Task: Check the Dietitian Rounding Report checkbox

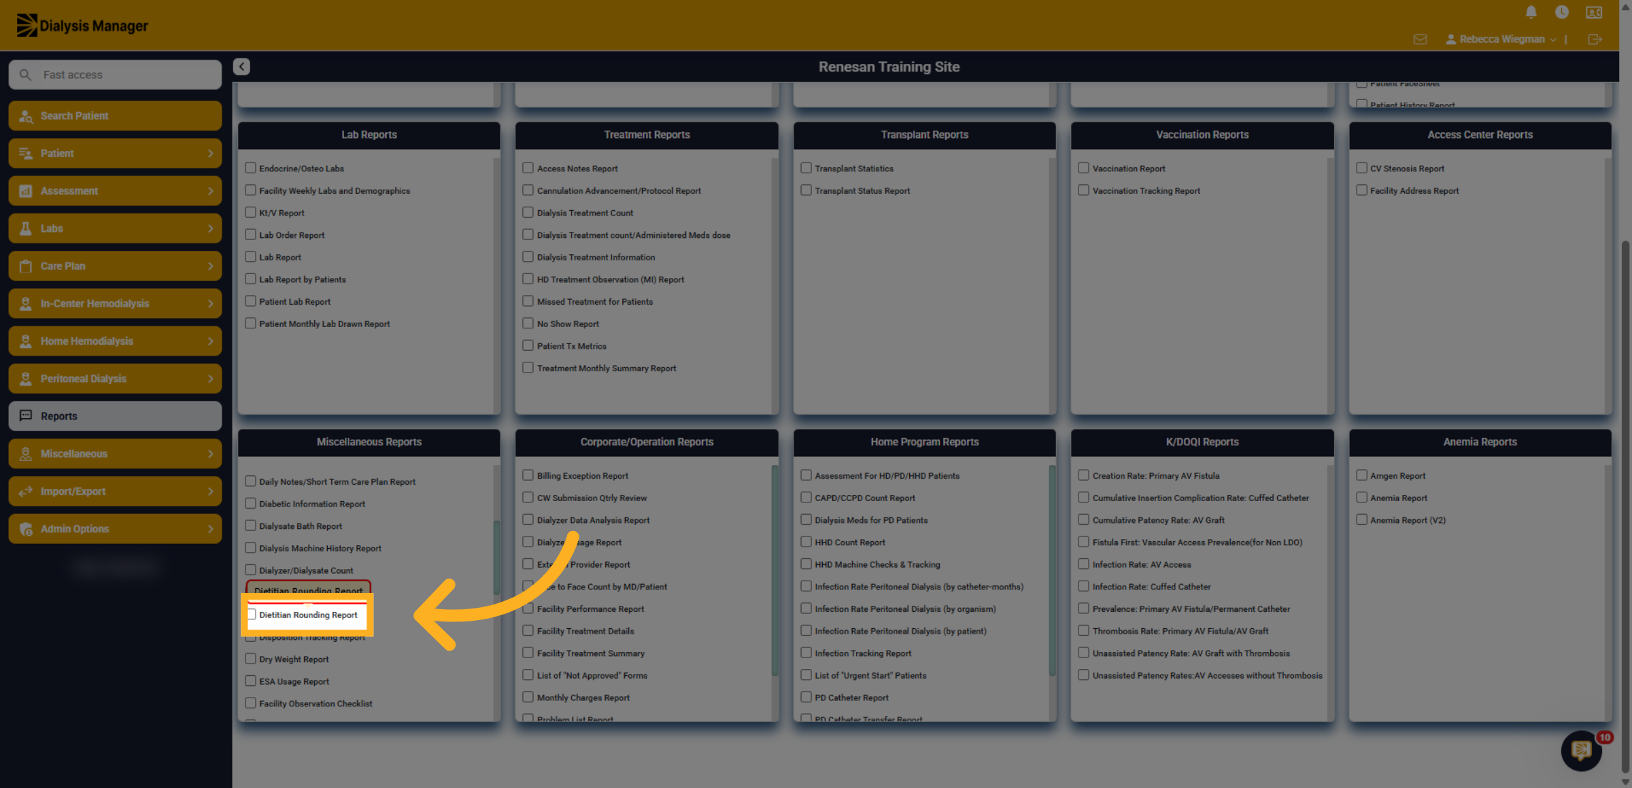Action: pyautogui.click(x=252, y=615)
